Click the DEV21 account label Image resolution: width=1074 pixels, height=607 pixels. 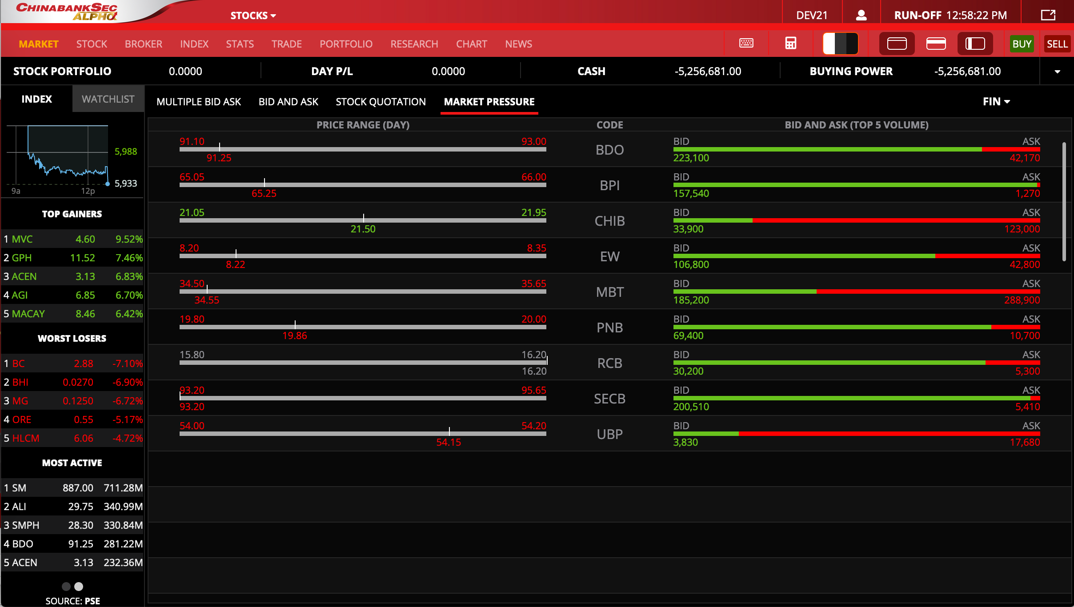click(x=812, y=15)
